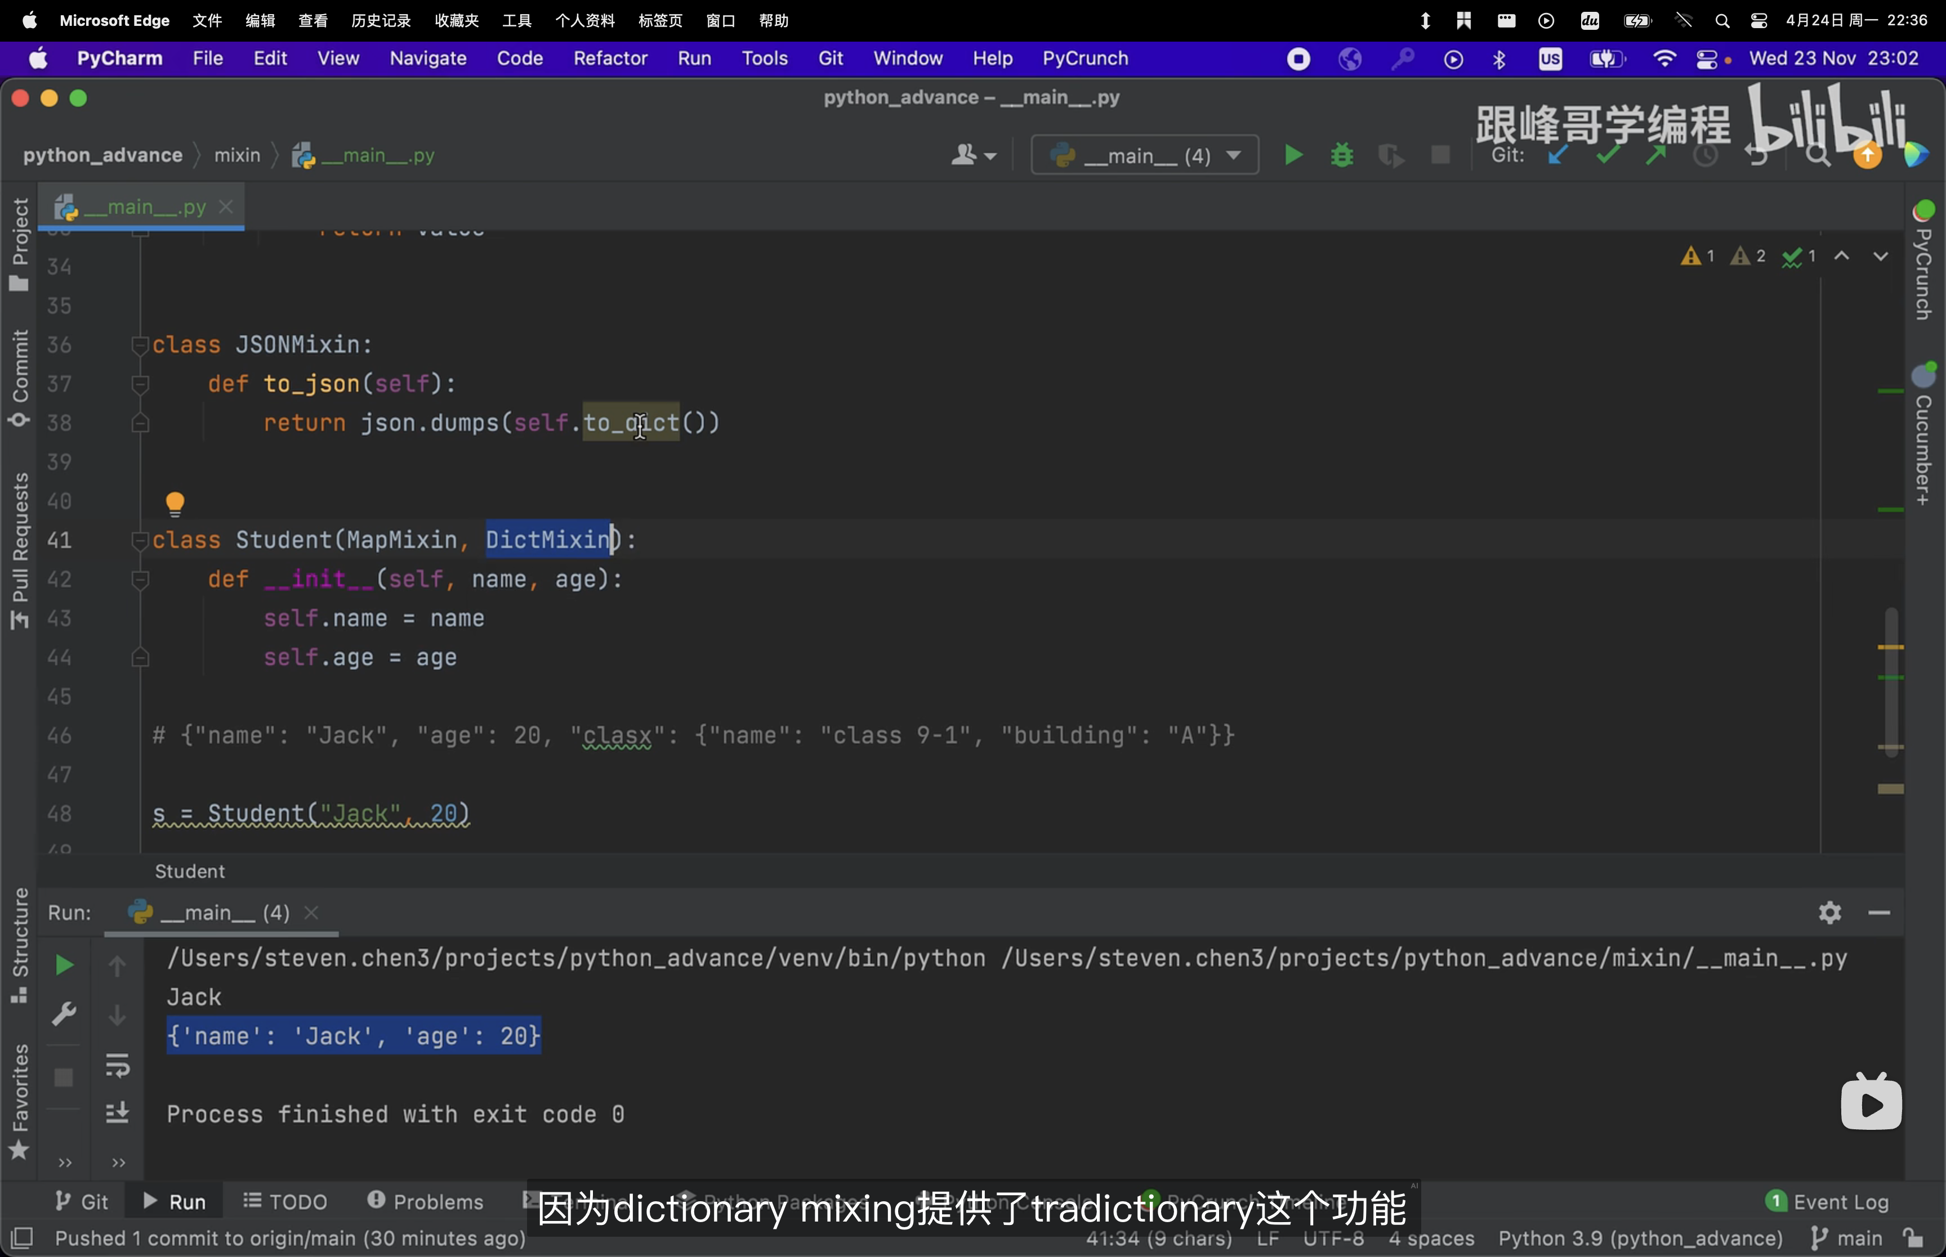1946x1257 pixels.
Task: Open the Problems tool window
Action: 426,1201
